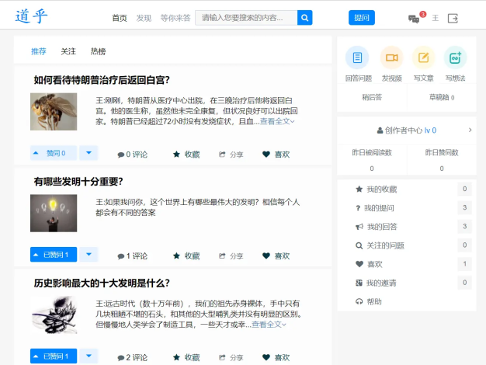
Task: Click 收藏 star on the 特朗普 post
Action: (186, 154)
